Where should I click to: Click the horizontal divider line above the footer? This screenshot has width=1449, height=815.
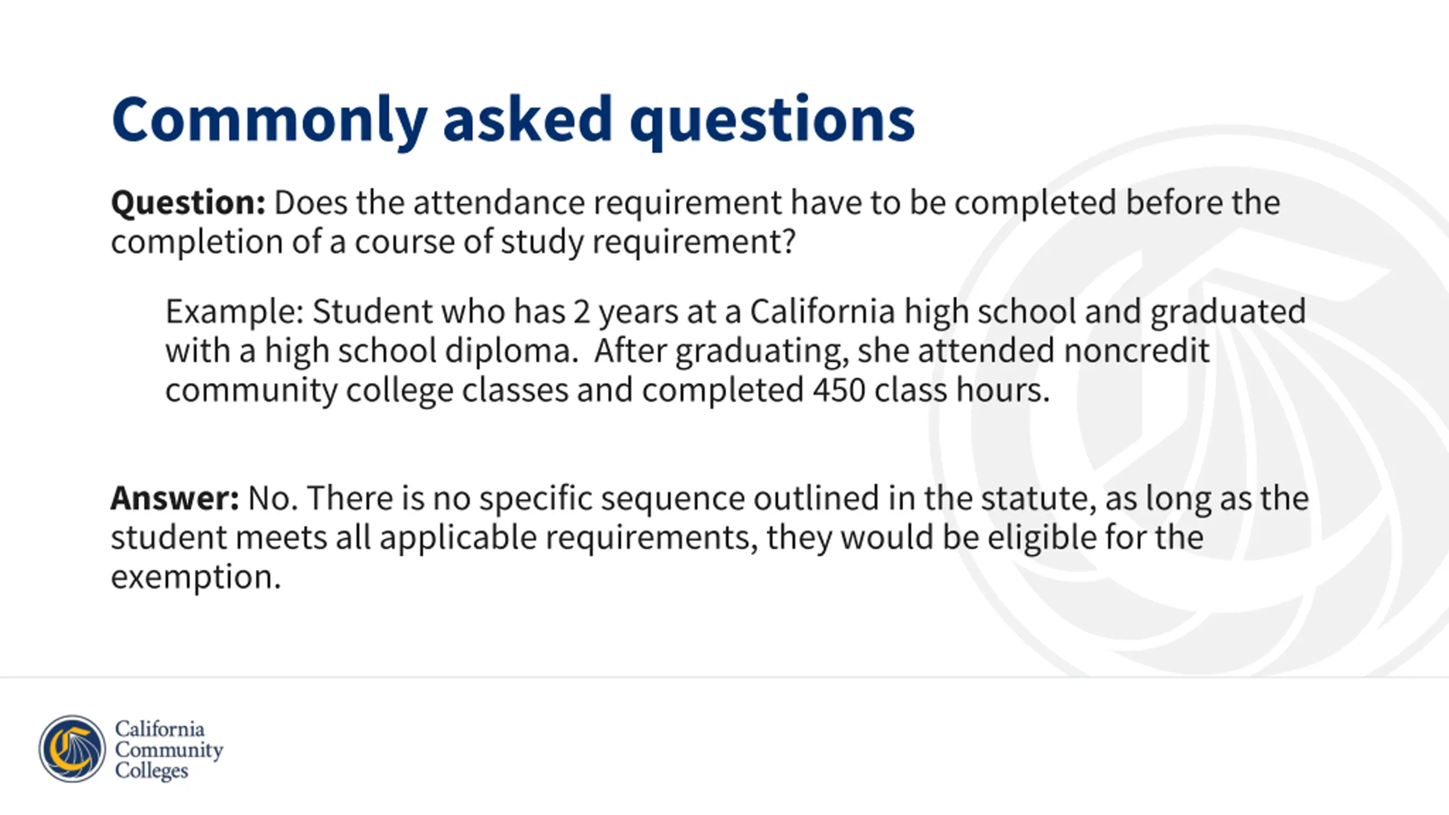tap(724, 677)
